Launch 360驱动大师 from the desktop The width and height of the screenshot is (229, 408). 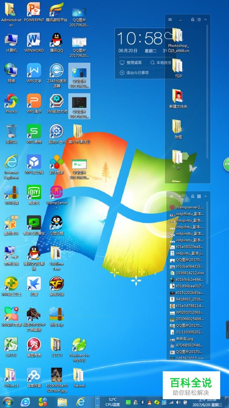[x=57, y=104]
